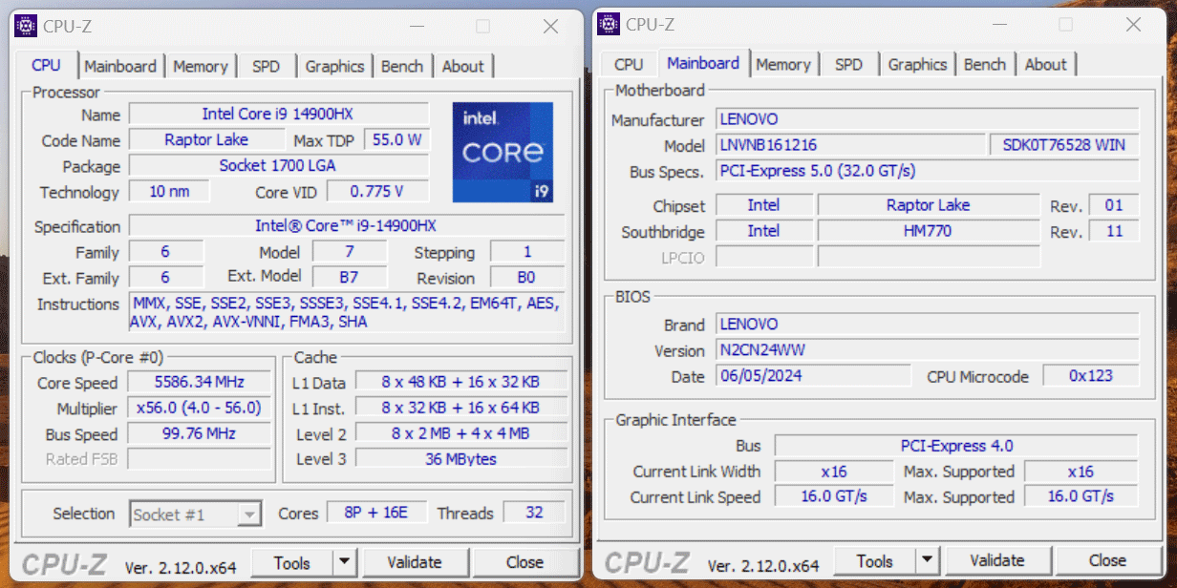The width and height of the screenshot is (1177, 588).
Task: Click CPU-Z app icon in left window title bar
Action: pos(28,26)
